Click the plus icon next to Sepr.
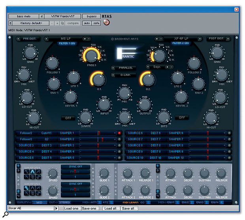245x220 pixels. [167, 67]
